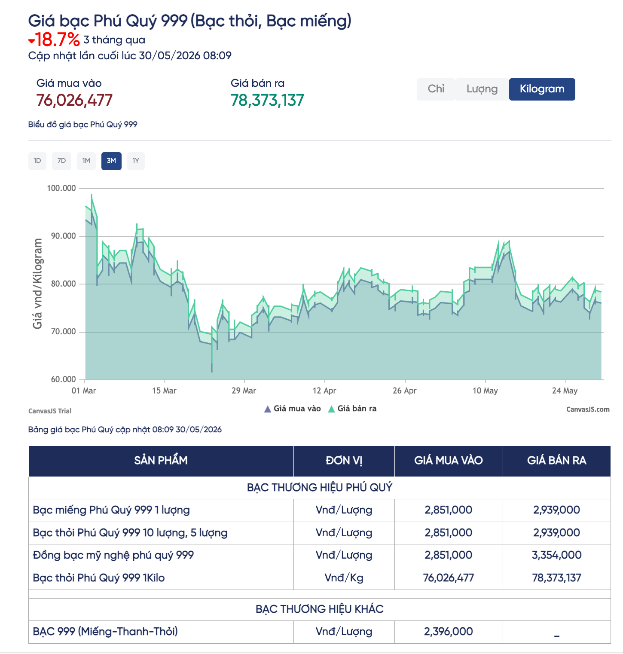Viewport: 623px width, 654px height.
Task: Click the 'Vnđ/Kg' unit cell
Action: [x=344, y=578]
